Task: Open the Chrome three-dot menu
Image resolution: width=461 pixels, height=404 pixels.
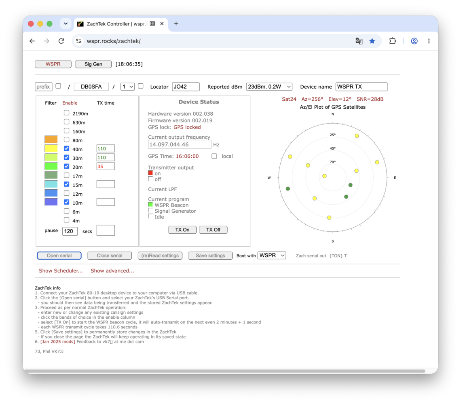Action: (x=429, y=41)
